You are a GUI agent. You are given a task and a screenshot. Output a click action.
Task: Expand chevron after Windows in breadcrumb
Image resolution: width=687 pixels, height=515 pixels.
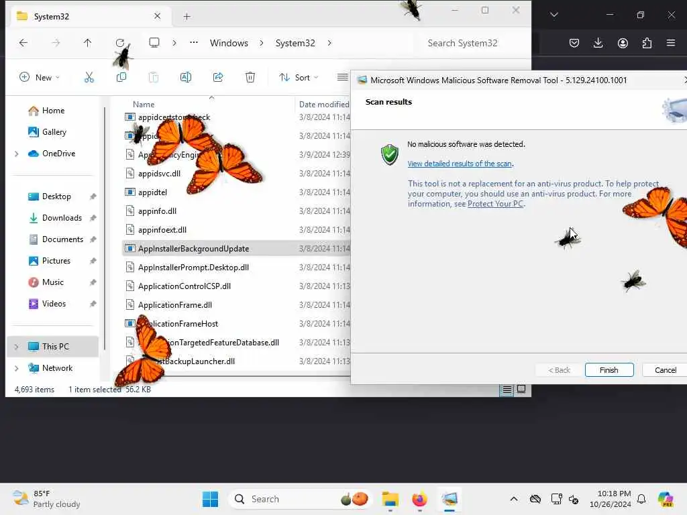pyautogui.click(x=262, y=43)
